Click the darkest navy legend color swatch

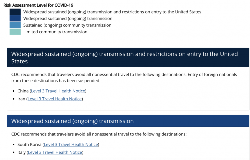click(x=15, y=12)
